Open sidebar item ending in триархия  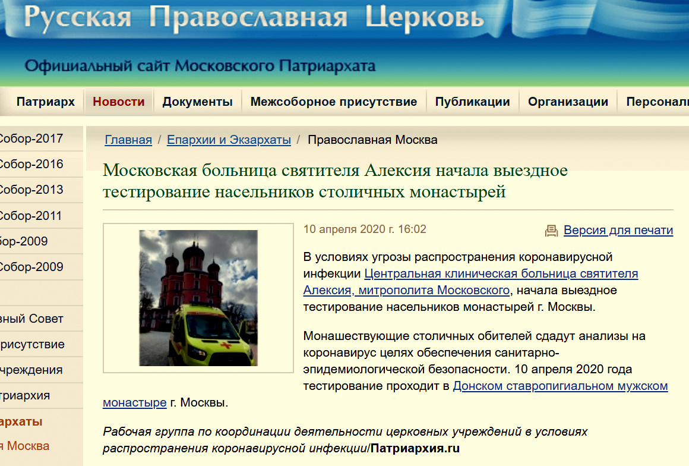pyautogui.click(x=25, y=395)
